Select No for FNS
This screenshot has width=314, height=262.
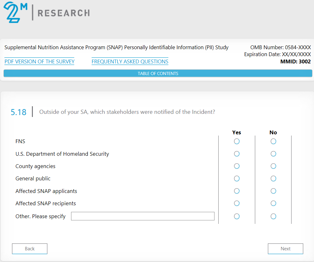[x=273, y=141]
